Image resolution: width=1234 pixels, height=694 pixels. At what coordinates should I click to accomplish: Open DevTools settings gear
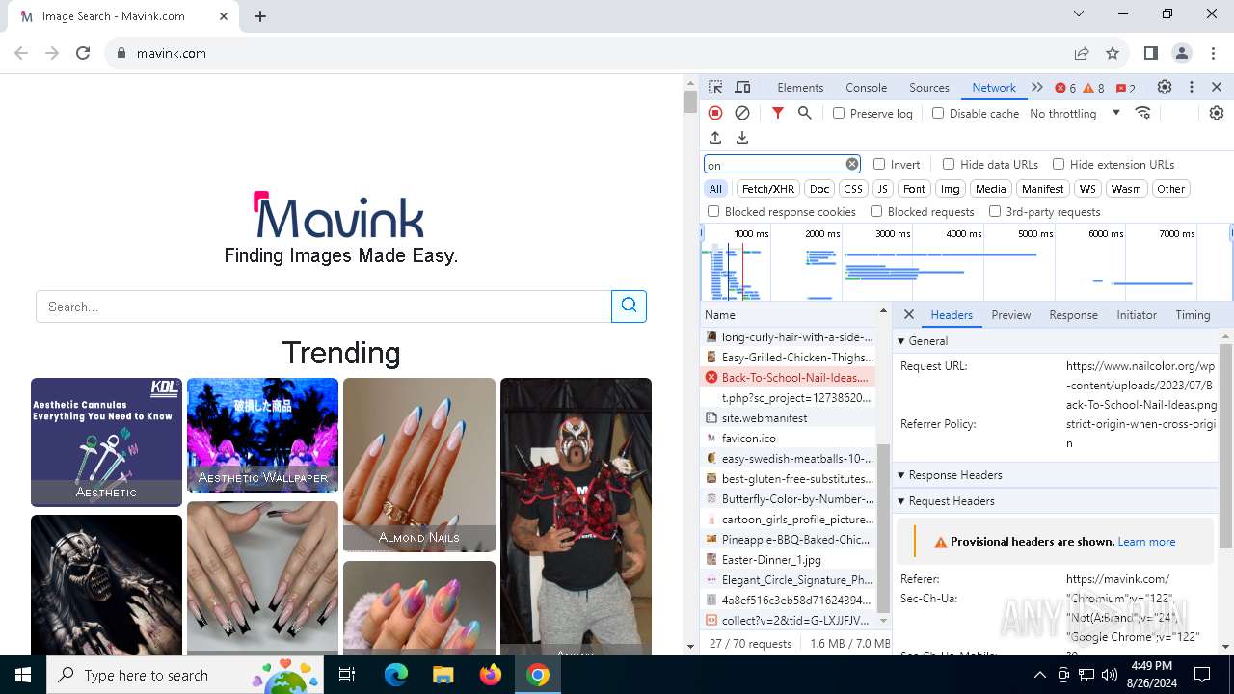(1165, 87)
